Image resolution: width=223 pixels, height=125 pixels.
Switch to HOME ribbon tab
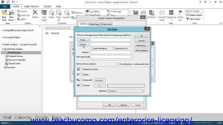16,6
